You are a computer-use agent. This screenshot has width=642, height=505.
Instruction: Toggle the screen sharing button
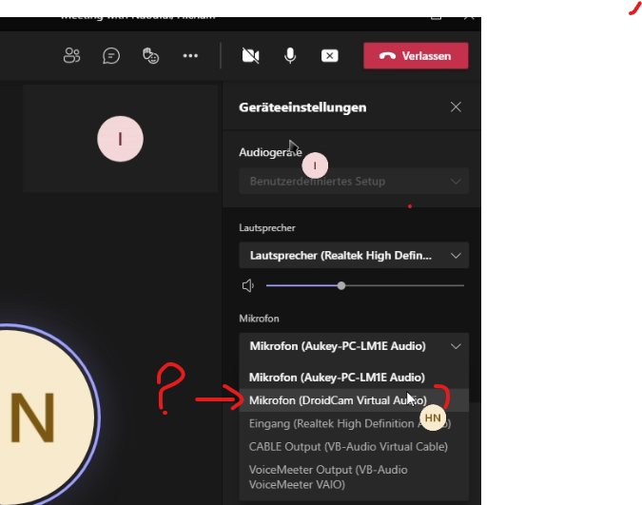[x=329, y=56]
